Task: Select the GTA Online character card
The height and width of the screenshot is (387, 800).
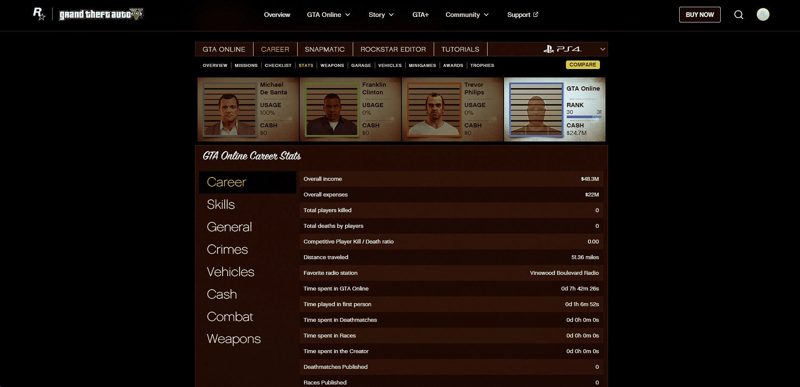Action: (x=555, y=109)
